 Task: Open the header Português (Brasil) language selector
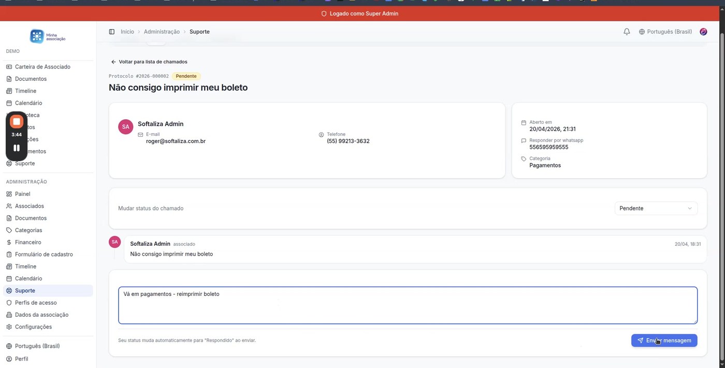coord(665,32)
